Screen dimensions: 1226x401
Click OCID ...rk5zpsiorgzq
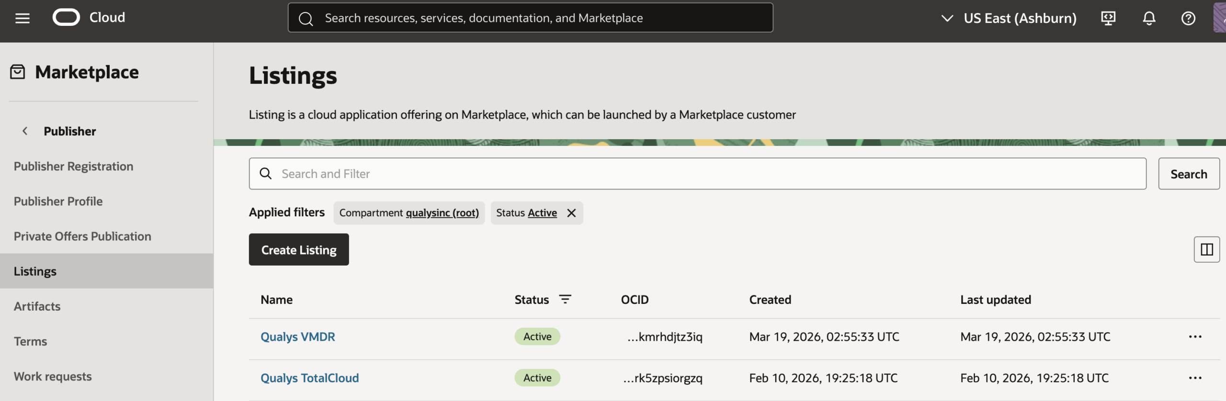663,378
